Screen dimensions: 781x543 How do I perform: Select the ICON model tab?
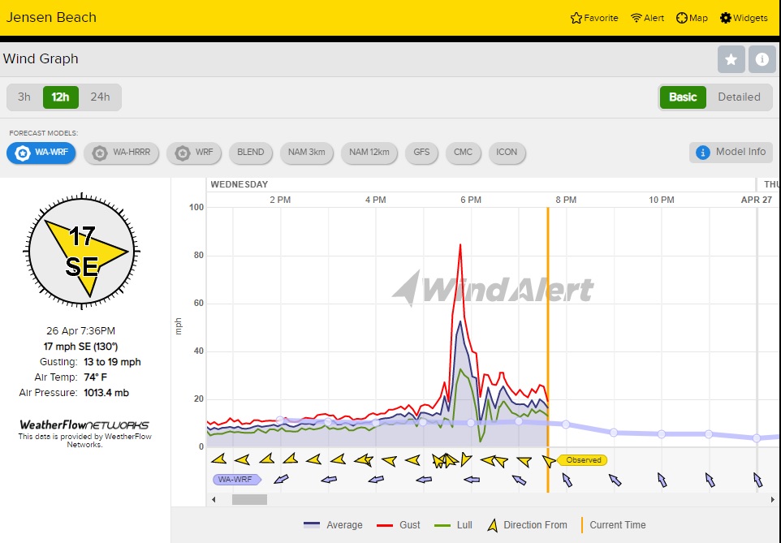pyautogui.click(x=507, y=152)
